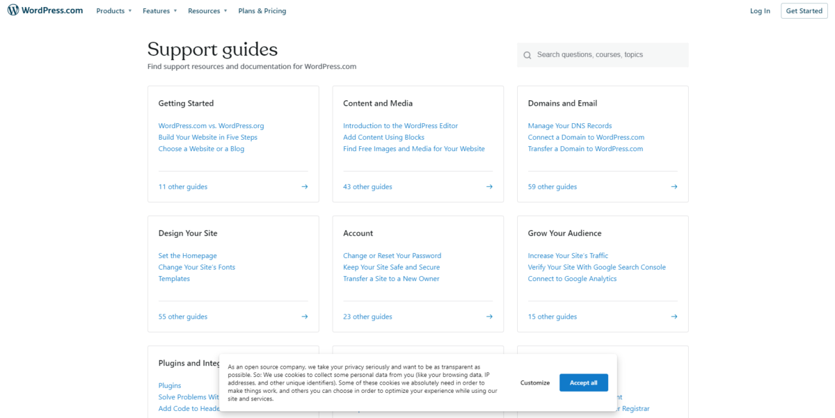Viewport: 835px width, 418px height.
Task: Click the search magnifier icon
Action: tap(527, 55)
